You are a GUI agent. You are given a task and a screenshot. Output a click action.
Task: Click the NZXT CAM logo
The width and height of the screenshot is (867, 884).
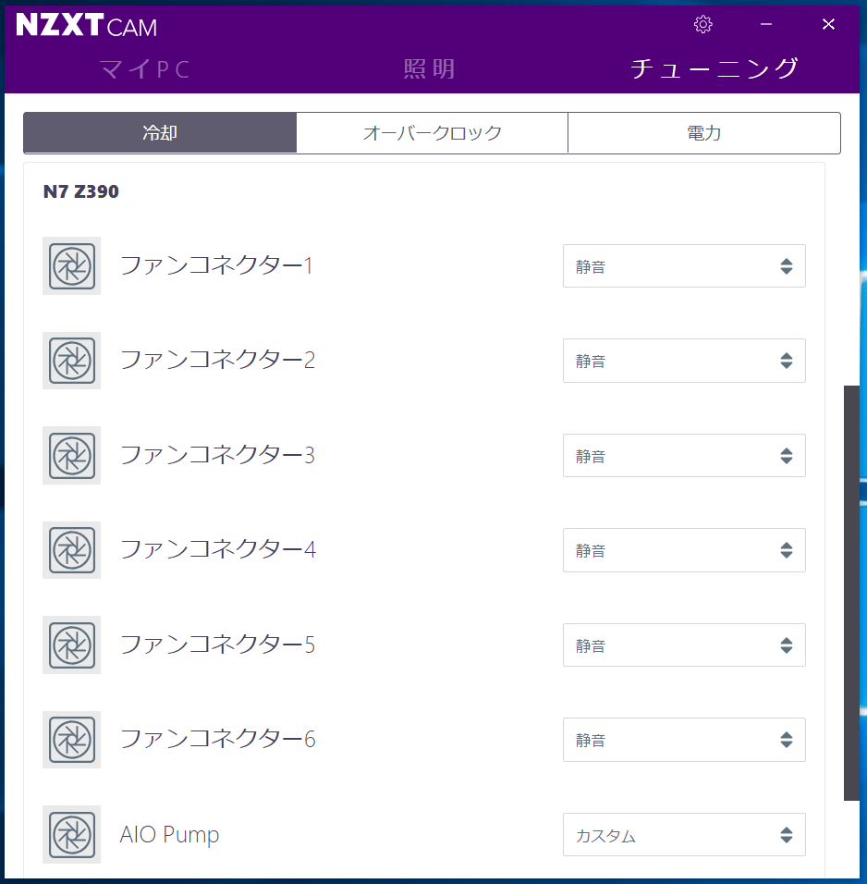pyautogui.click(x=86, y=25)
